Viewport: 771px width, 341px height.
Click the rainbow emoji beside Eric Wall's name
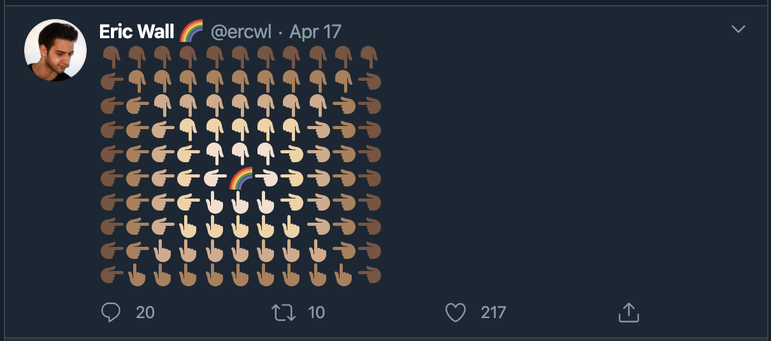point(191,31)
